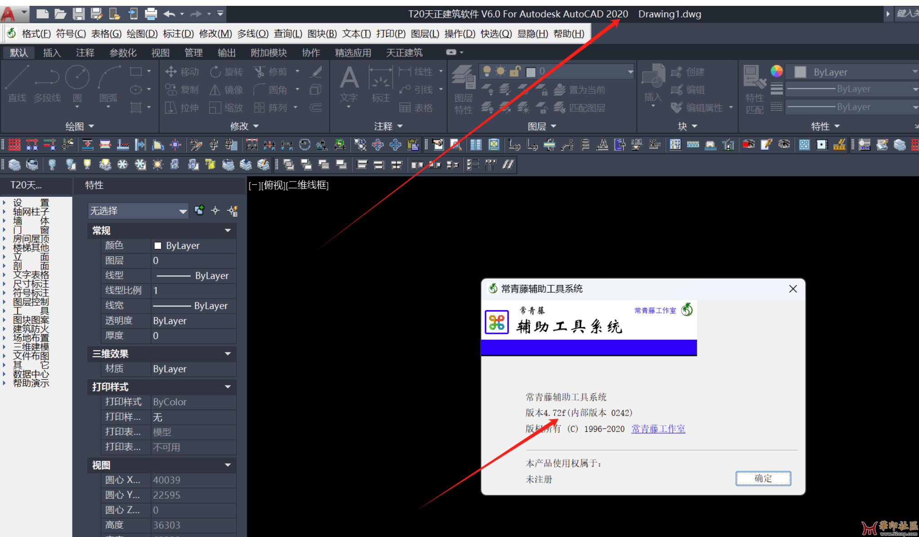Image resolution: width=919 pixels, height=537 pixels.
Task: Expand the 绘图 panel dropdown
Action: click(x=80, y=126)
